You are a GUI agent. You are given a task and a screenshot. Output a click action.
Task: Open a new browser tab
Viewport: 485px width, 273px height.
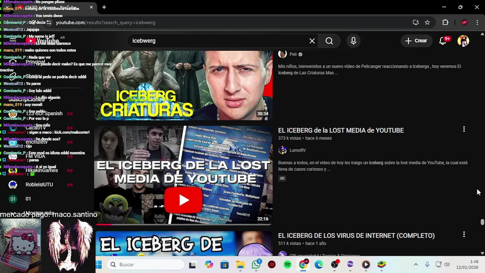pos(104,7)
